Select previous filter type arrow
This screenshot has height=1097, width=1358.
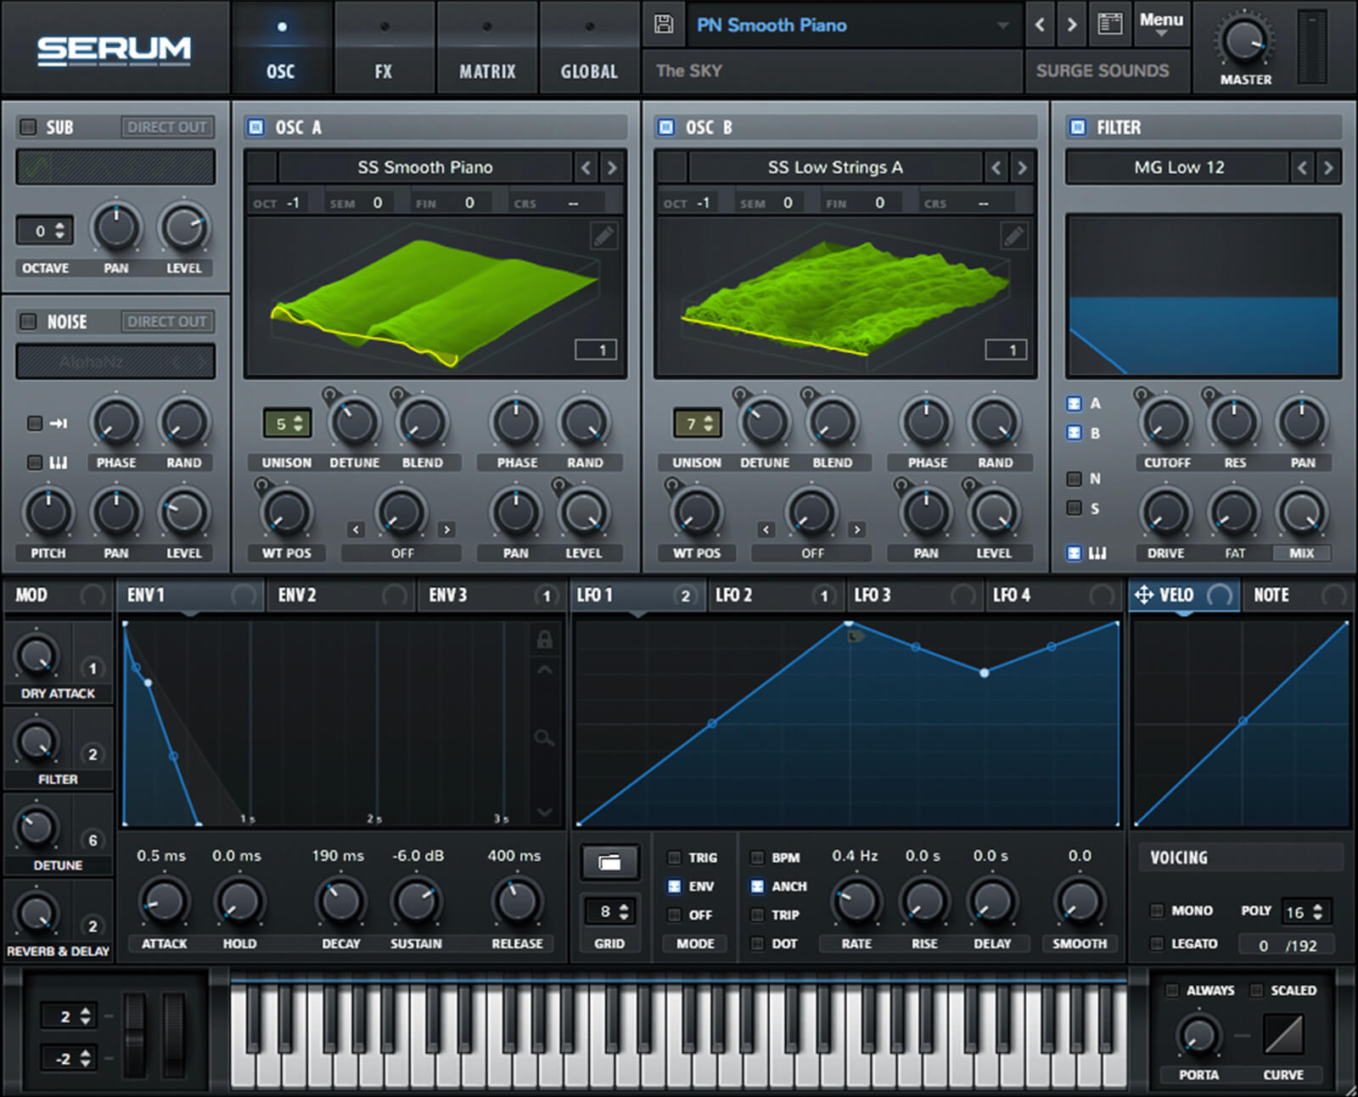pos(1303,167)
